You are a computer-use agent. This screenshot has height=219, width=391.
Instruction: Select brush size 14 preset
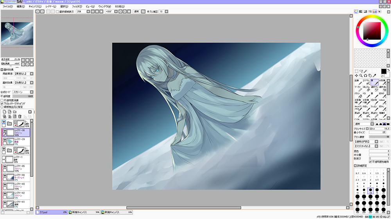click(x=370, y=191)
